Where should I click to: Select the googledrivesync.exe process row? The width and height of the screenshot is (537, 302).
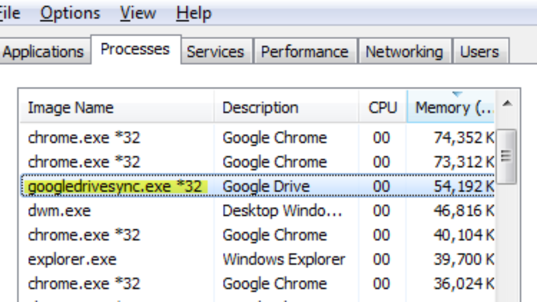coord(115,186)
